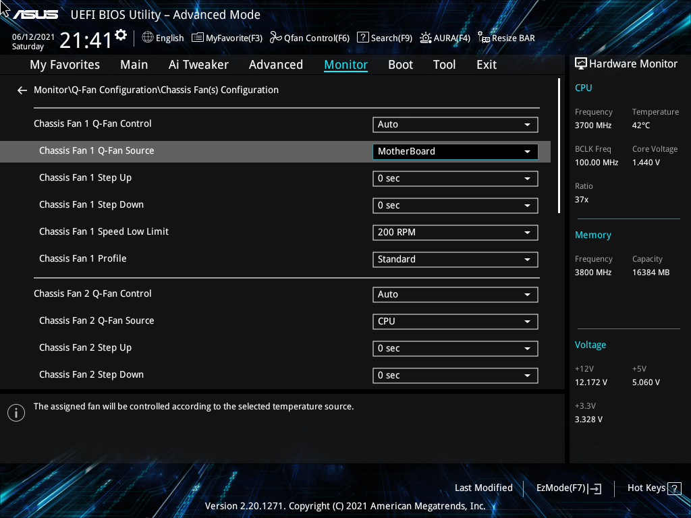Image resolution: width=691 pixels, height=518 pixels.
Task: Click the +3.3V reading 3.328 V
Action: (588, 420)
